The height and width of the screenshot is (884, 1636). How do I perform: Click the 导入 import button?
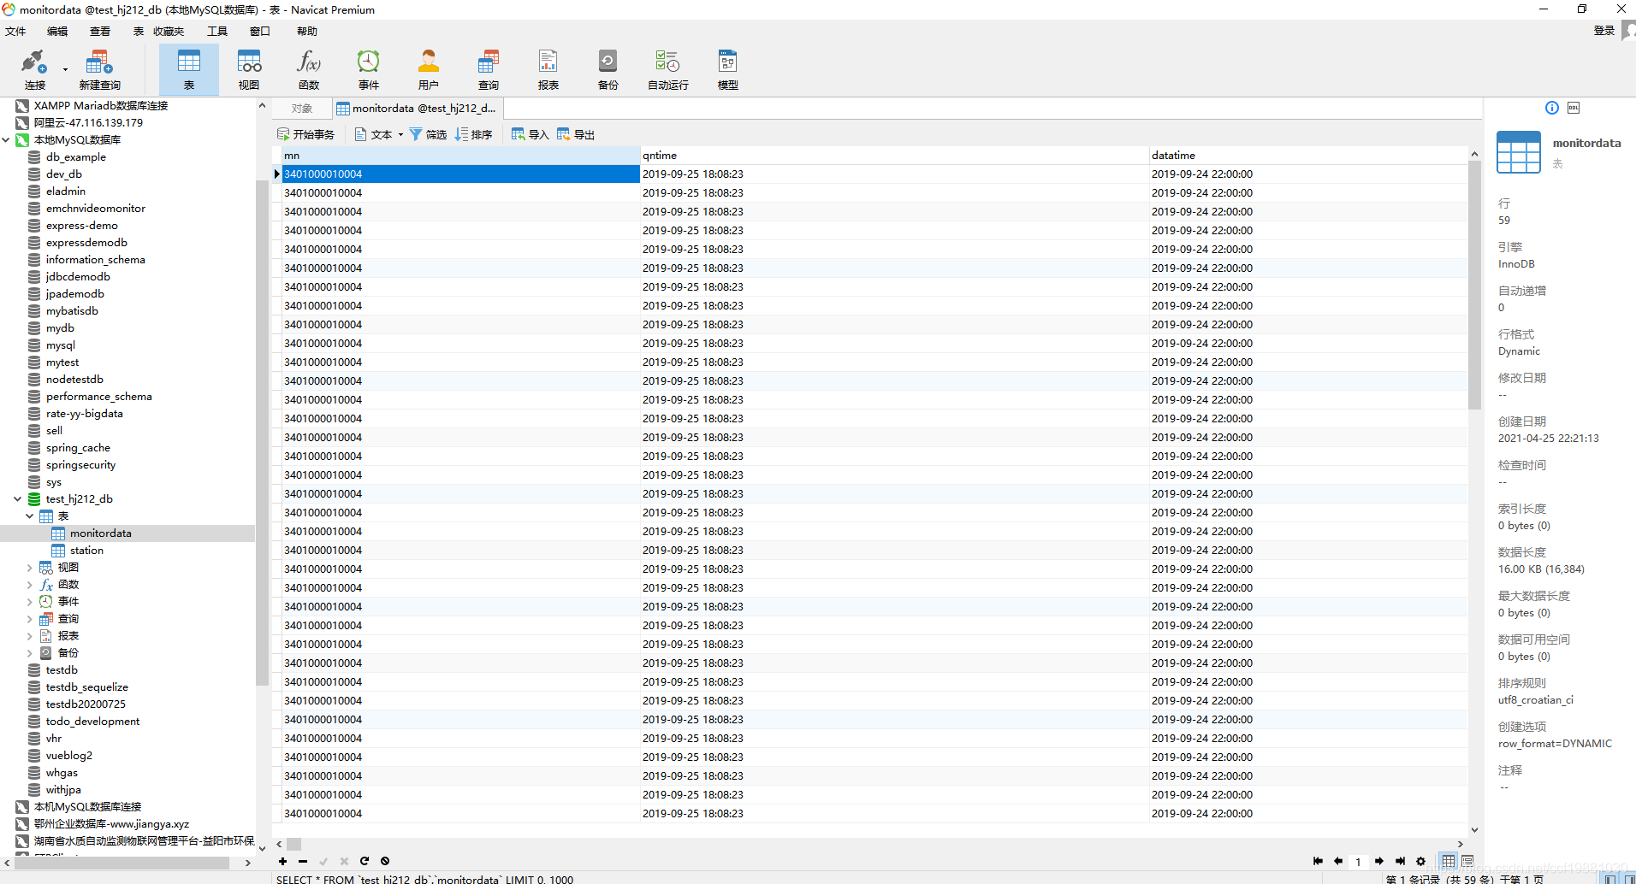click(530, 134)
